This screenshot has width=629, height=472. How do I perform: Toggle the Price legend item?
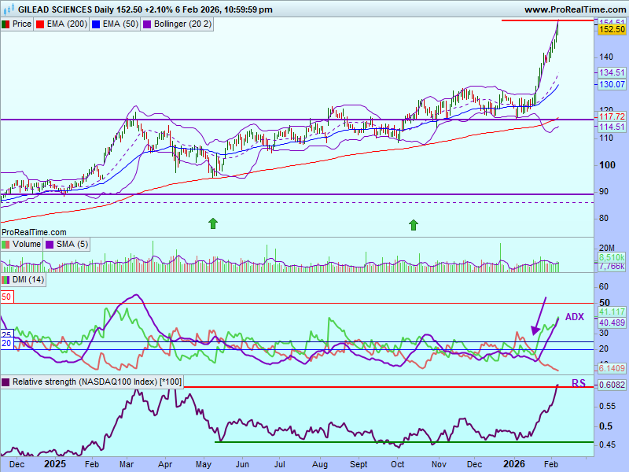click(17, 24)
